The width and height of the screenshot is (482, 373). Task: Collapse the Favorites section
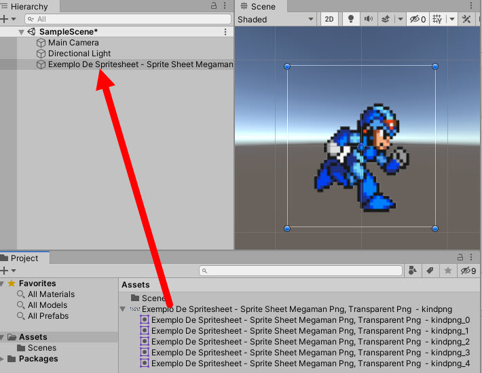coord(2,283)
